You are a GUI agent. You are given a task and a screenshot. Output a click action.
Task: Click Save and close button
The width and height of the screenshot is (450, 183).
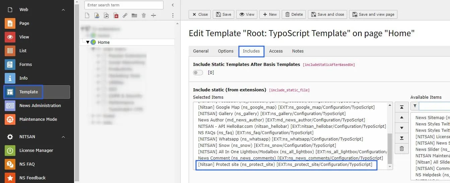[327, 14]
